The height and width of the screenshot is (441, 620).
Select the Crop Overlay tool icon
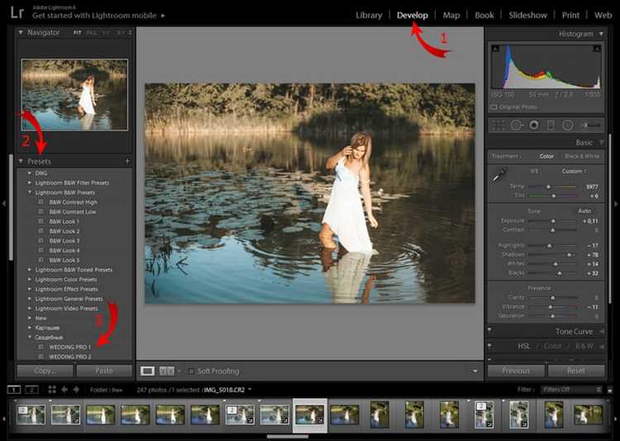coord(498,126)
